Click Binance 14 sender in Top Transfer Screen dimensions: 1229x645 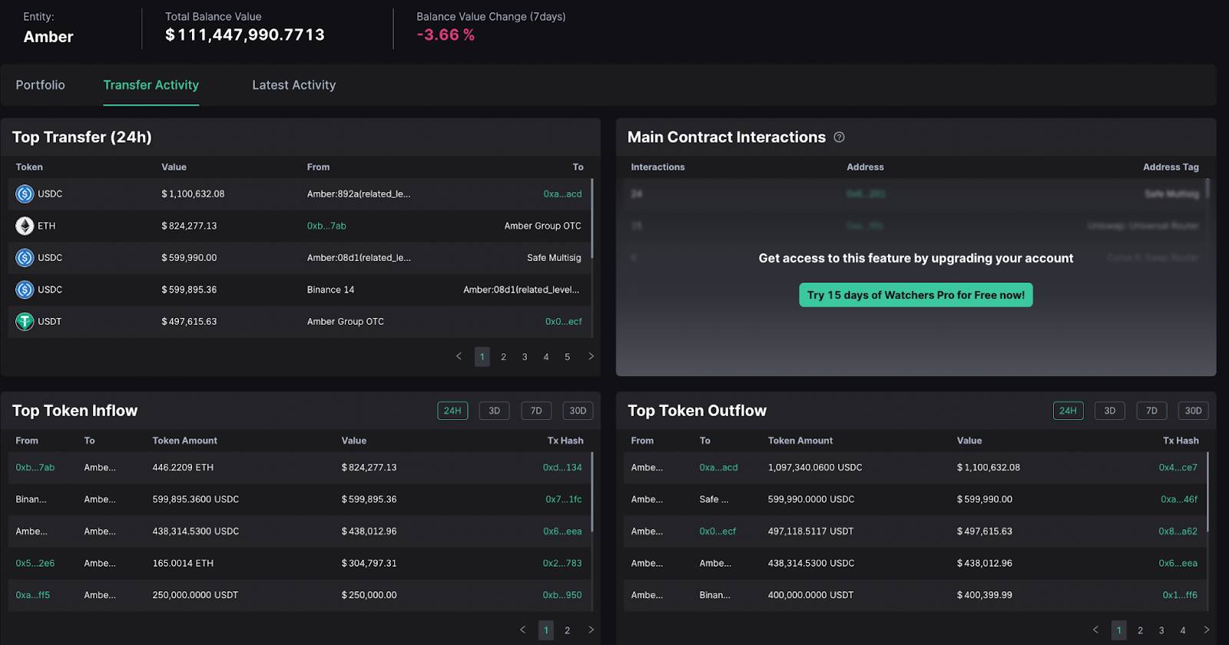coord(330,289)
